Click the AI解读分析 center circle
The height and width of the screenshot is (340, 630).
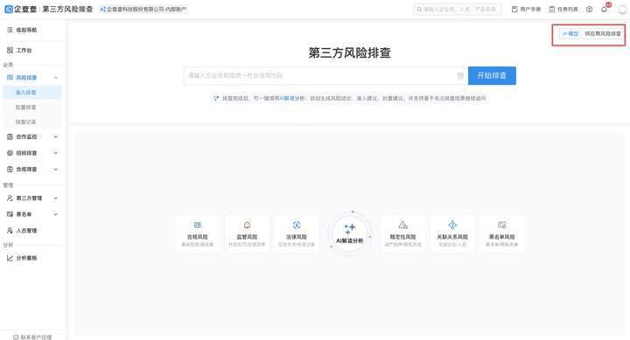click(349, 233)
